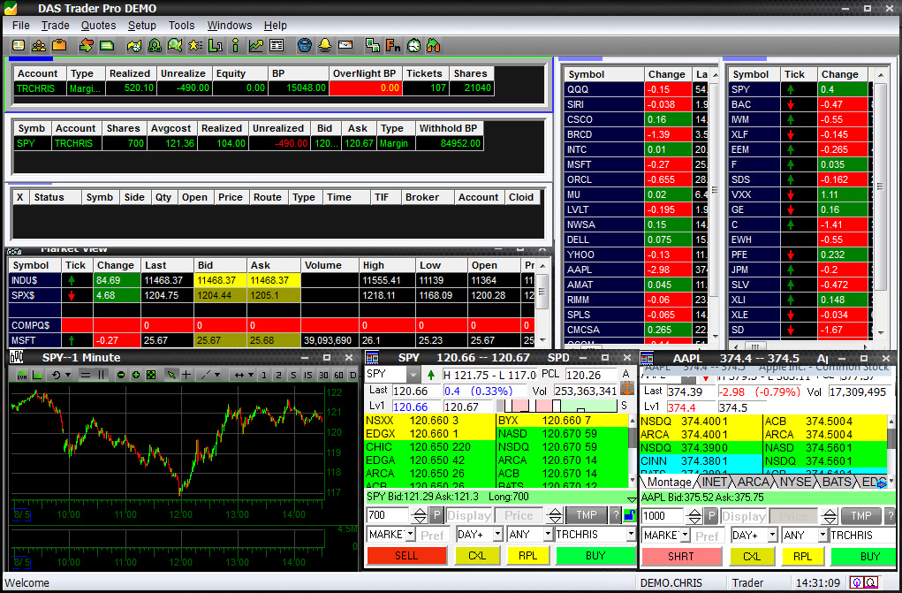
Task: Open alerts with the yellow bell icon
Action: pyautogui.click(x=325, y=45)
